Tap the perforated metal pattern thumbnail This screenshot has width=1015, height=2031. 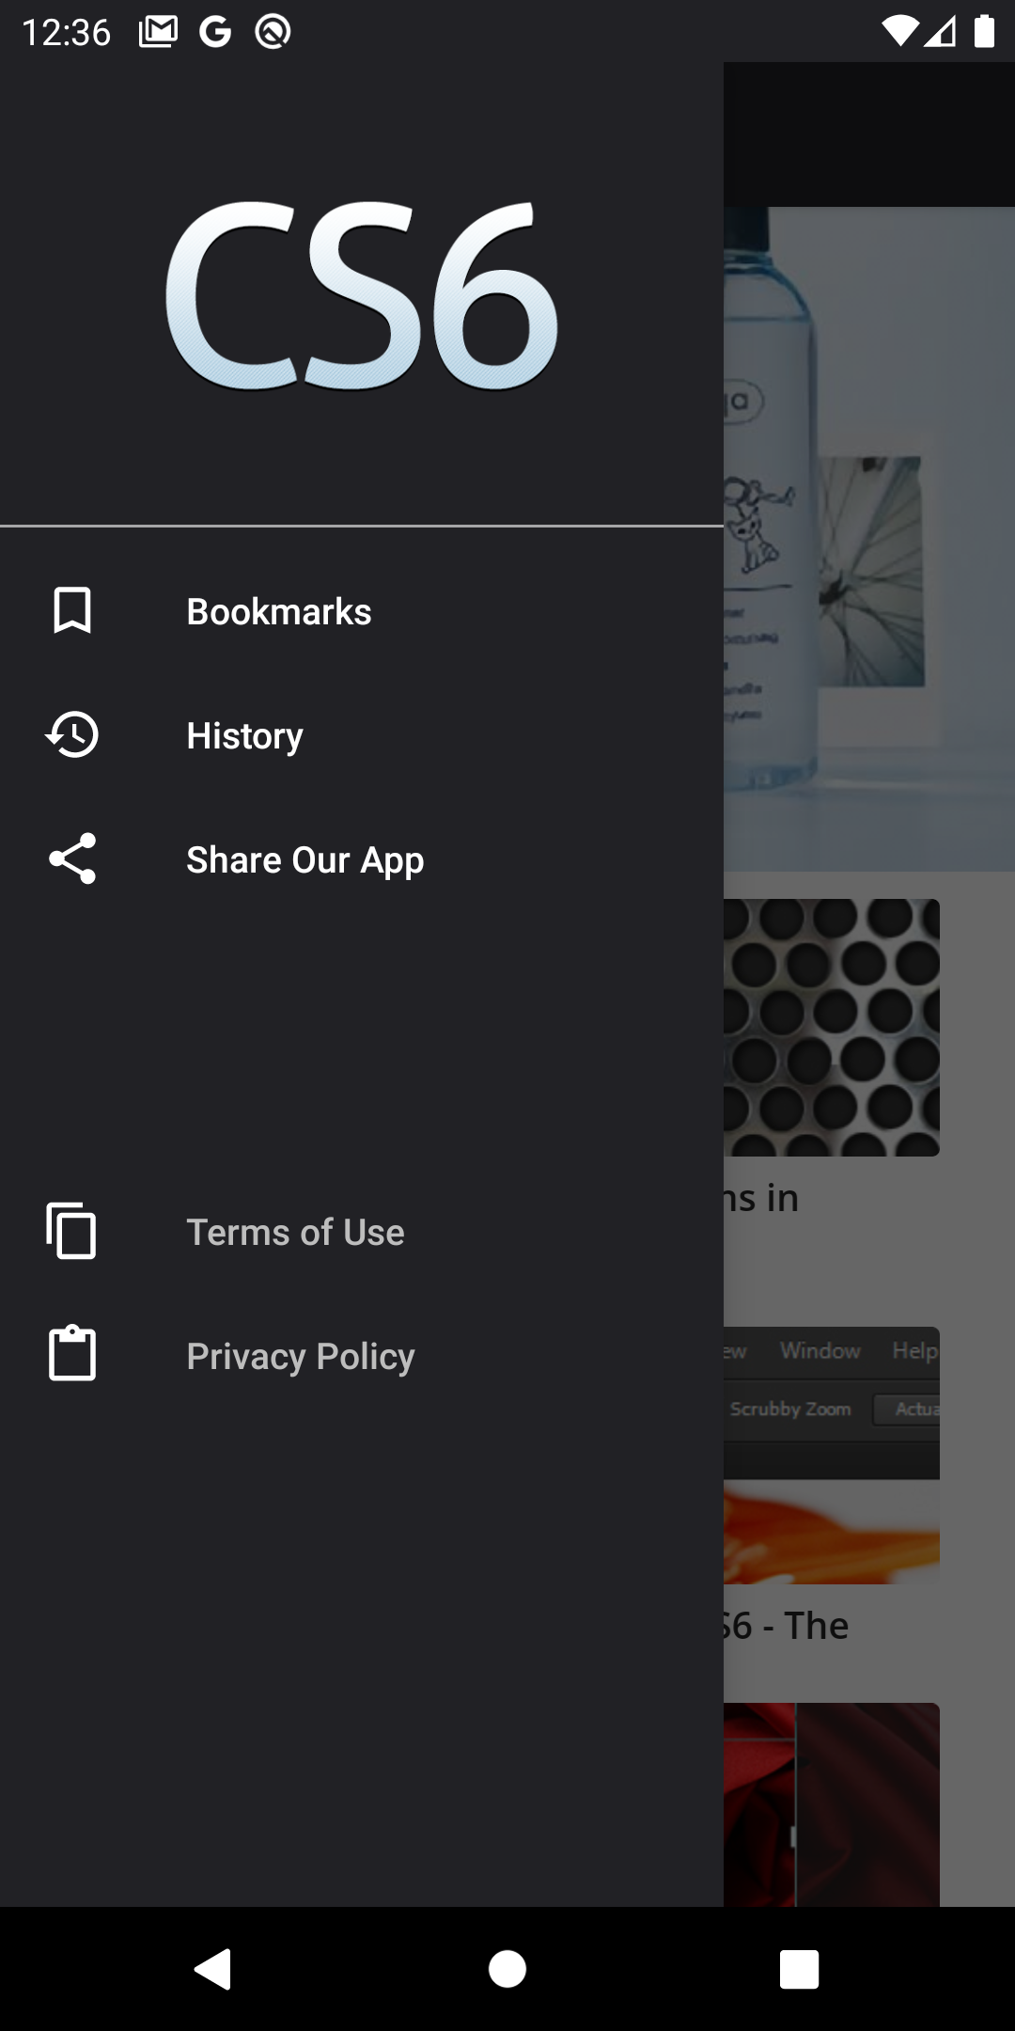[832, 1028]
